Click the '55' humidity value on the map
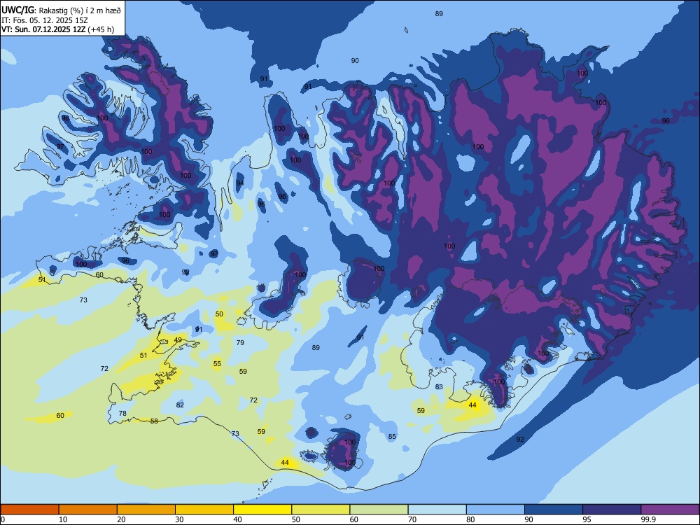700x525 pixels. click(x=217, y=364)
